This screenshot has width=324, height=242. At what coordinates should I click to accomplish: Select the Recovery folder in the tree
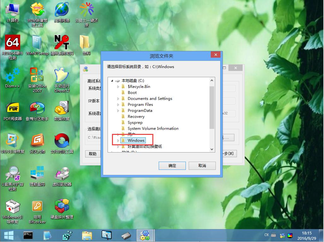136,116
